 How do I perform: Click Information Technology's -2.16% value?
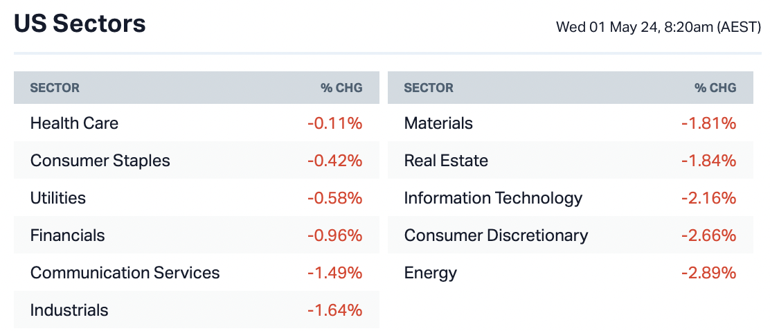(708, 198)
